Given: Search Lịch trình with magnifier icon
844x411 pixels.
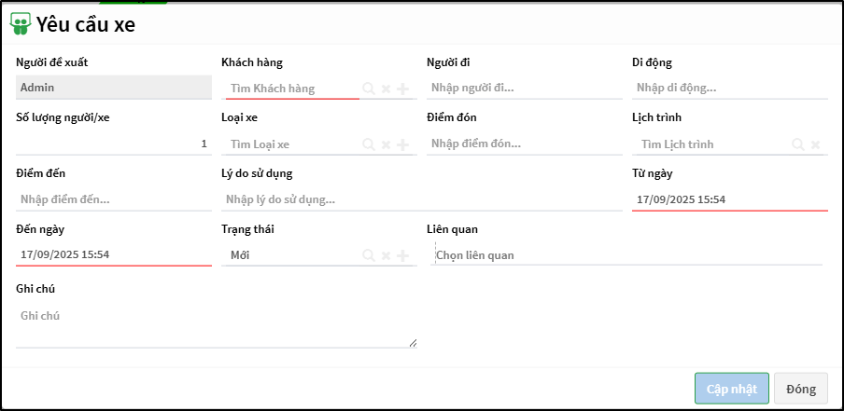Looking at the screenshot, I should point(797,144).
